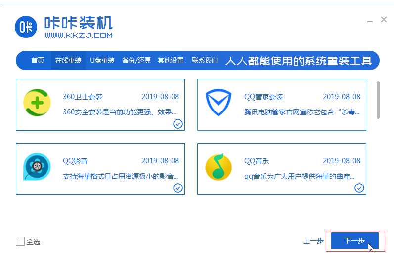The image size is (394, 259).
Task: Click the QQ影音 title text
Action: pos(75,161)
